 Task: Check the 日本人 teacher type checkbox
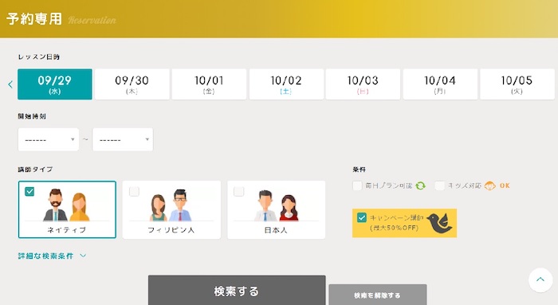coord(239,192)
